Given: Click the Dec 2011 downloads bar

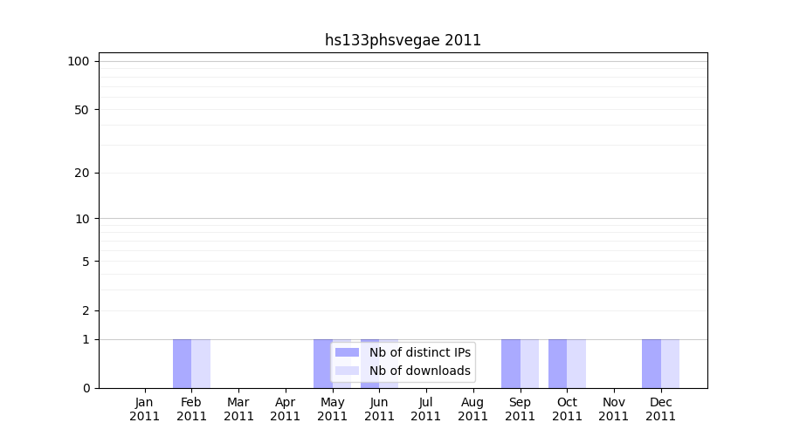Looking at the screenshot, I should 670,364.
